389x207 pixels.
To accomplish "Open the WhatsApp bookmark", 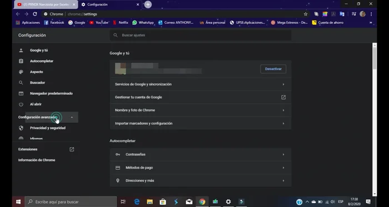I will coord(143,23).
